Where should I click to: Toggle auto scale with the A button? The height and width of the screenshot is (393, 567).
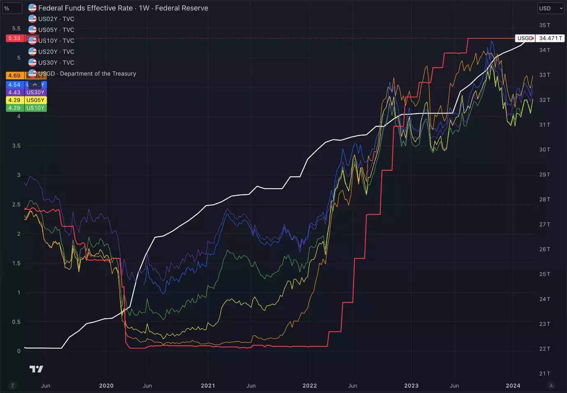click(x=551, y=386)
